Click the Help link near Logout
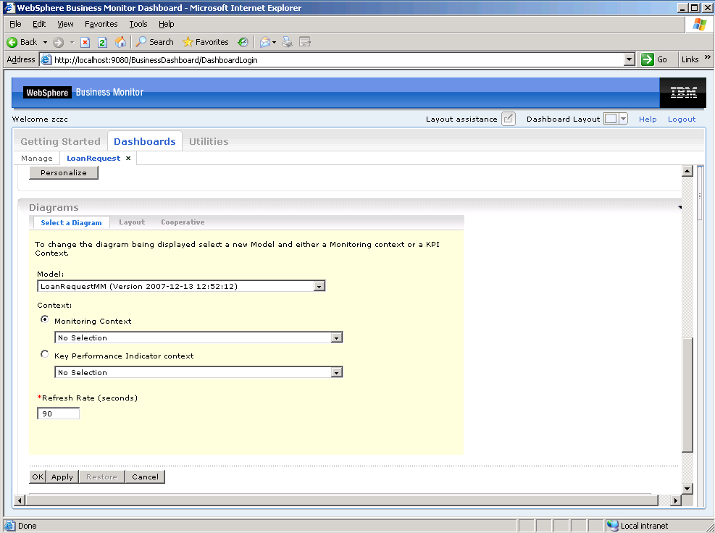 648,119
